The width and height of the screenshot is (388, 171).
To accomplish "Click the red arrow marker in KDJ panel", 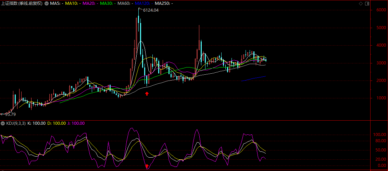I will [147, 166].
